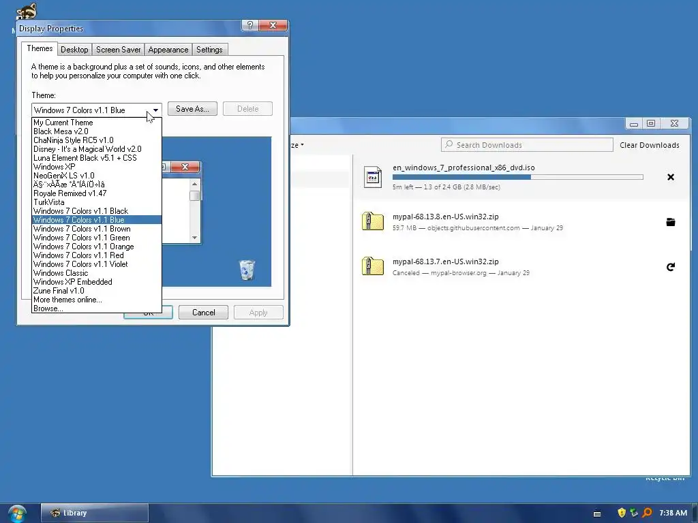Select Windows 7 Colors v1.1 Green
This screenshot has width=698, height=523.
pyautogui.click(x=97, y=238)
